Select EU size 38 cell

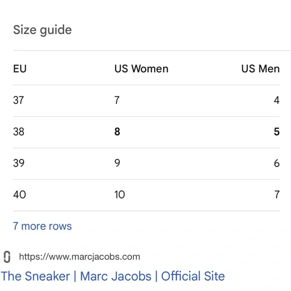(x=19, y=132)
